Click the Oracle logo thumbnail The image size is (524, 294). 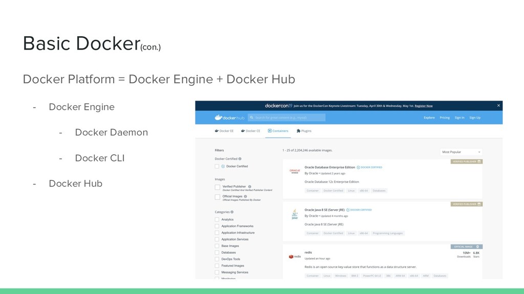(295, 171)
